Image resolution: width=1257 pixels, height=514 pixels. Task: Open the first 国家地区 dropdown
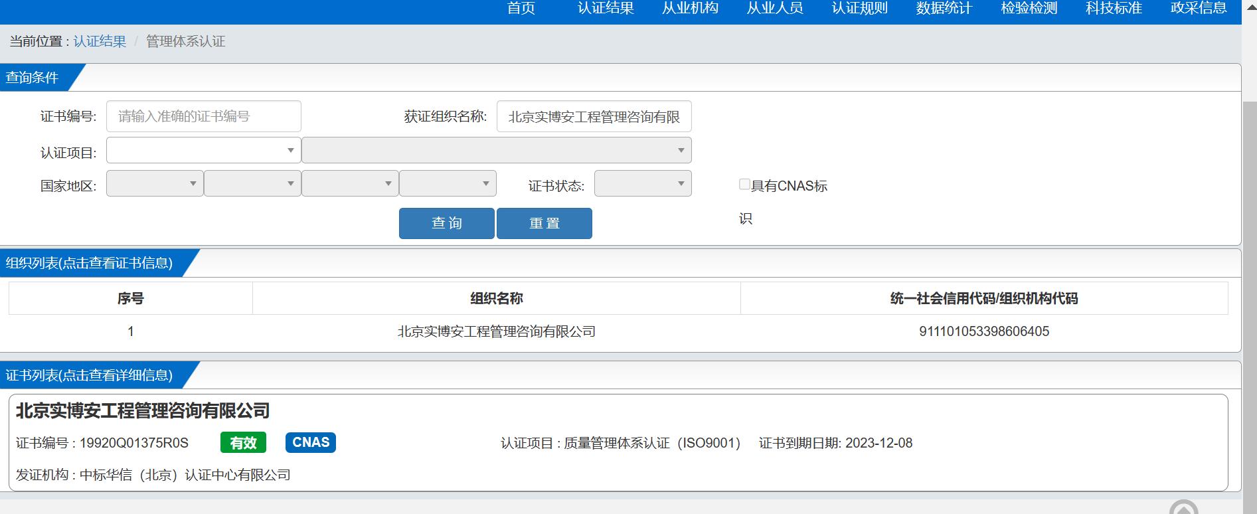(155, 183)
